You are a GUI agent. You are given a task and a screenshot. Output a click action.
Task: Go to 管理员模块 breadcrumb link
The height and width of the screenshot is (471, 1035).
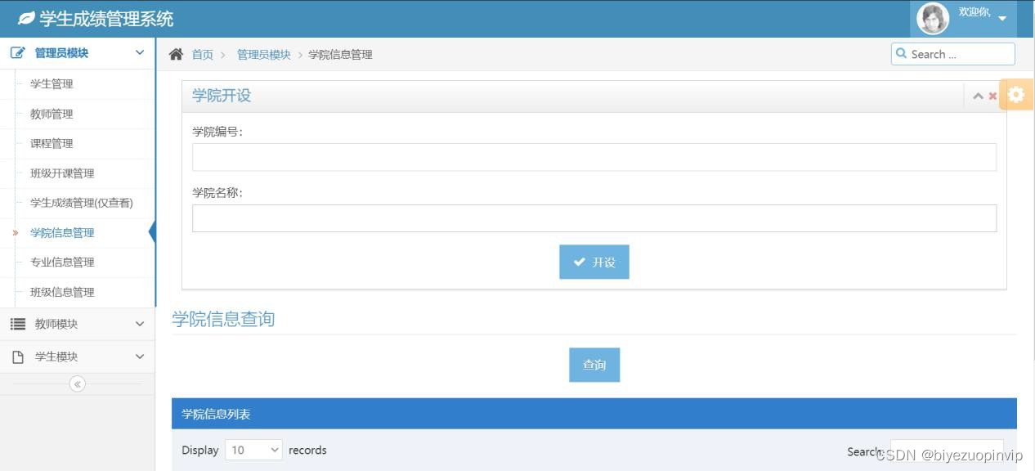pyautogui.click(x=264, y=55)
